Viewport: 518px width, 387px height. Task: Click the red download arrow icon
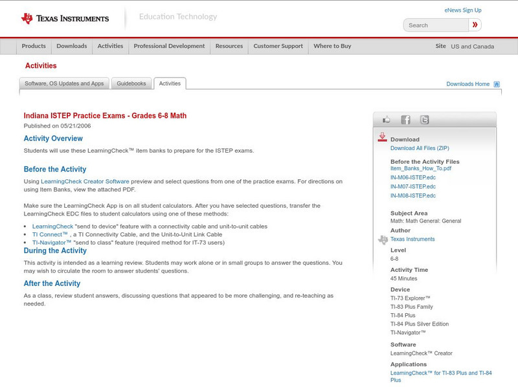[x=382, y=137]
